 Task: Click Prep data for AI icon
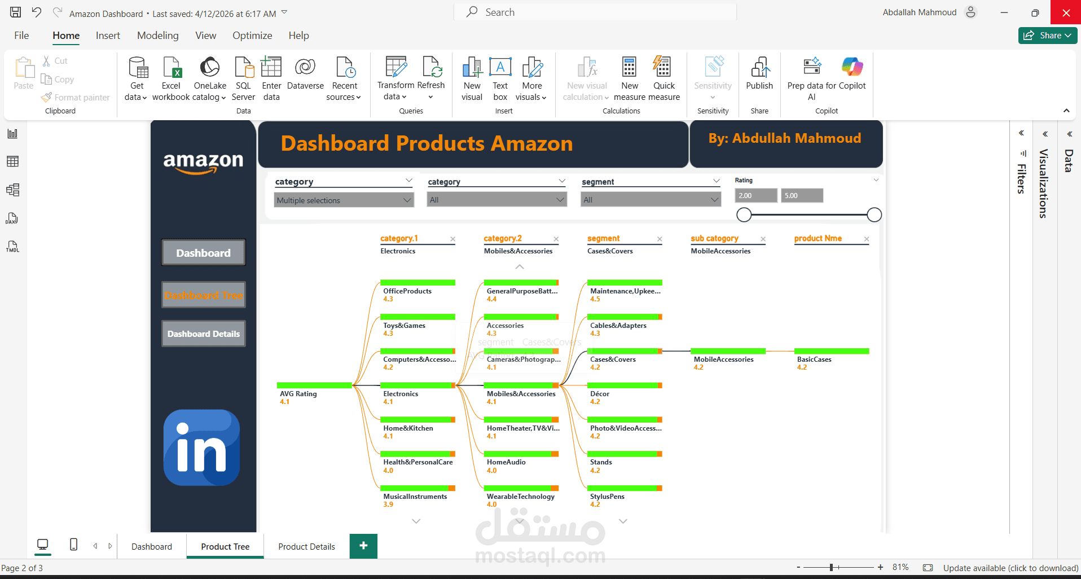[x=812, y=67]
